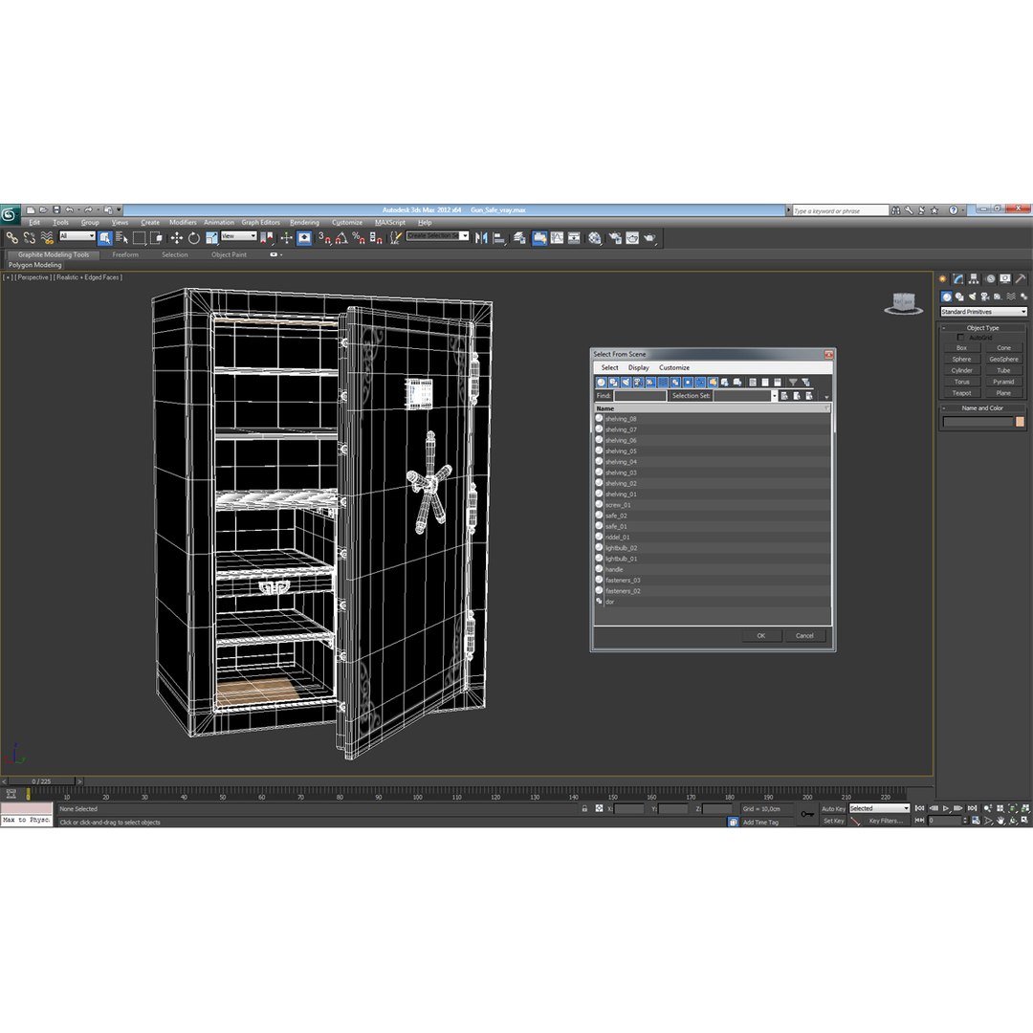Click the Find input field
This screenshot has width=1033, height=1033.
tap(640, 396)
